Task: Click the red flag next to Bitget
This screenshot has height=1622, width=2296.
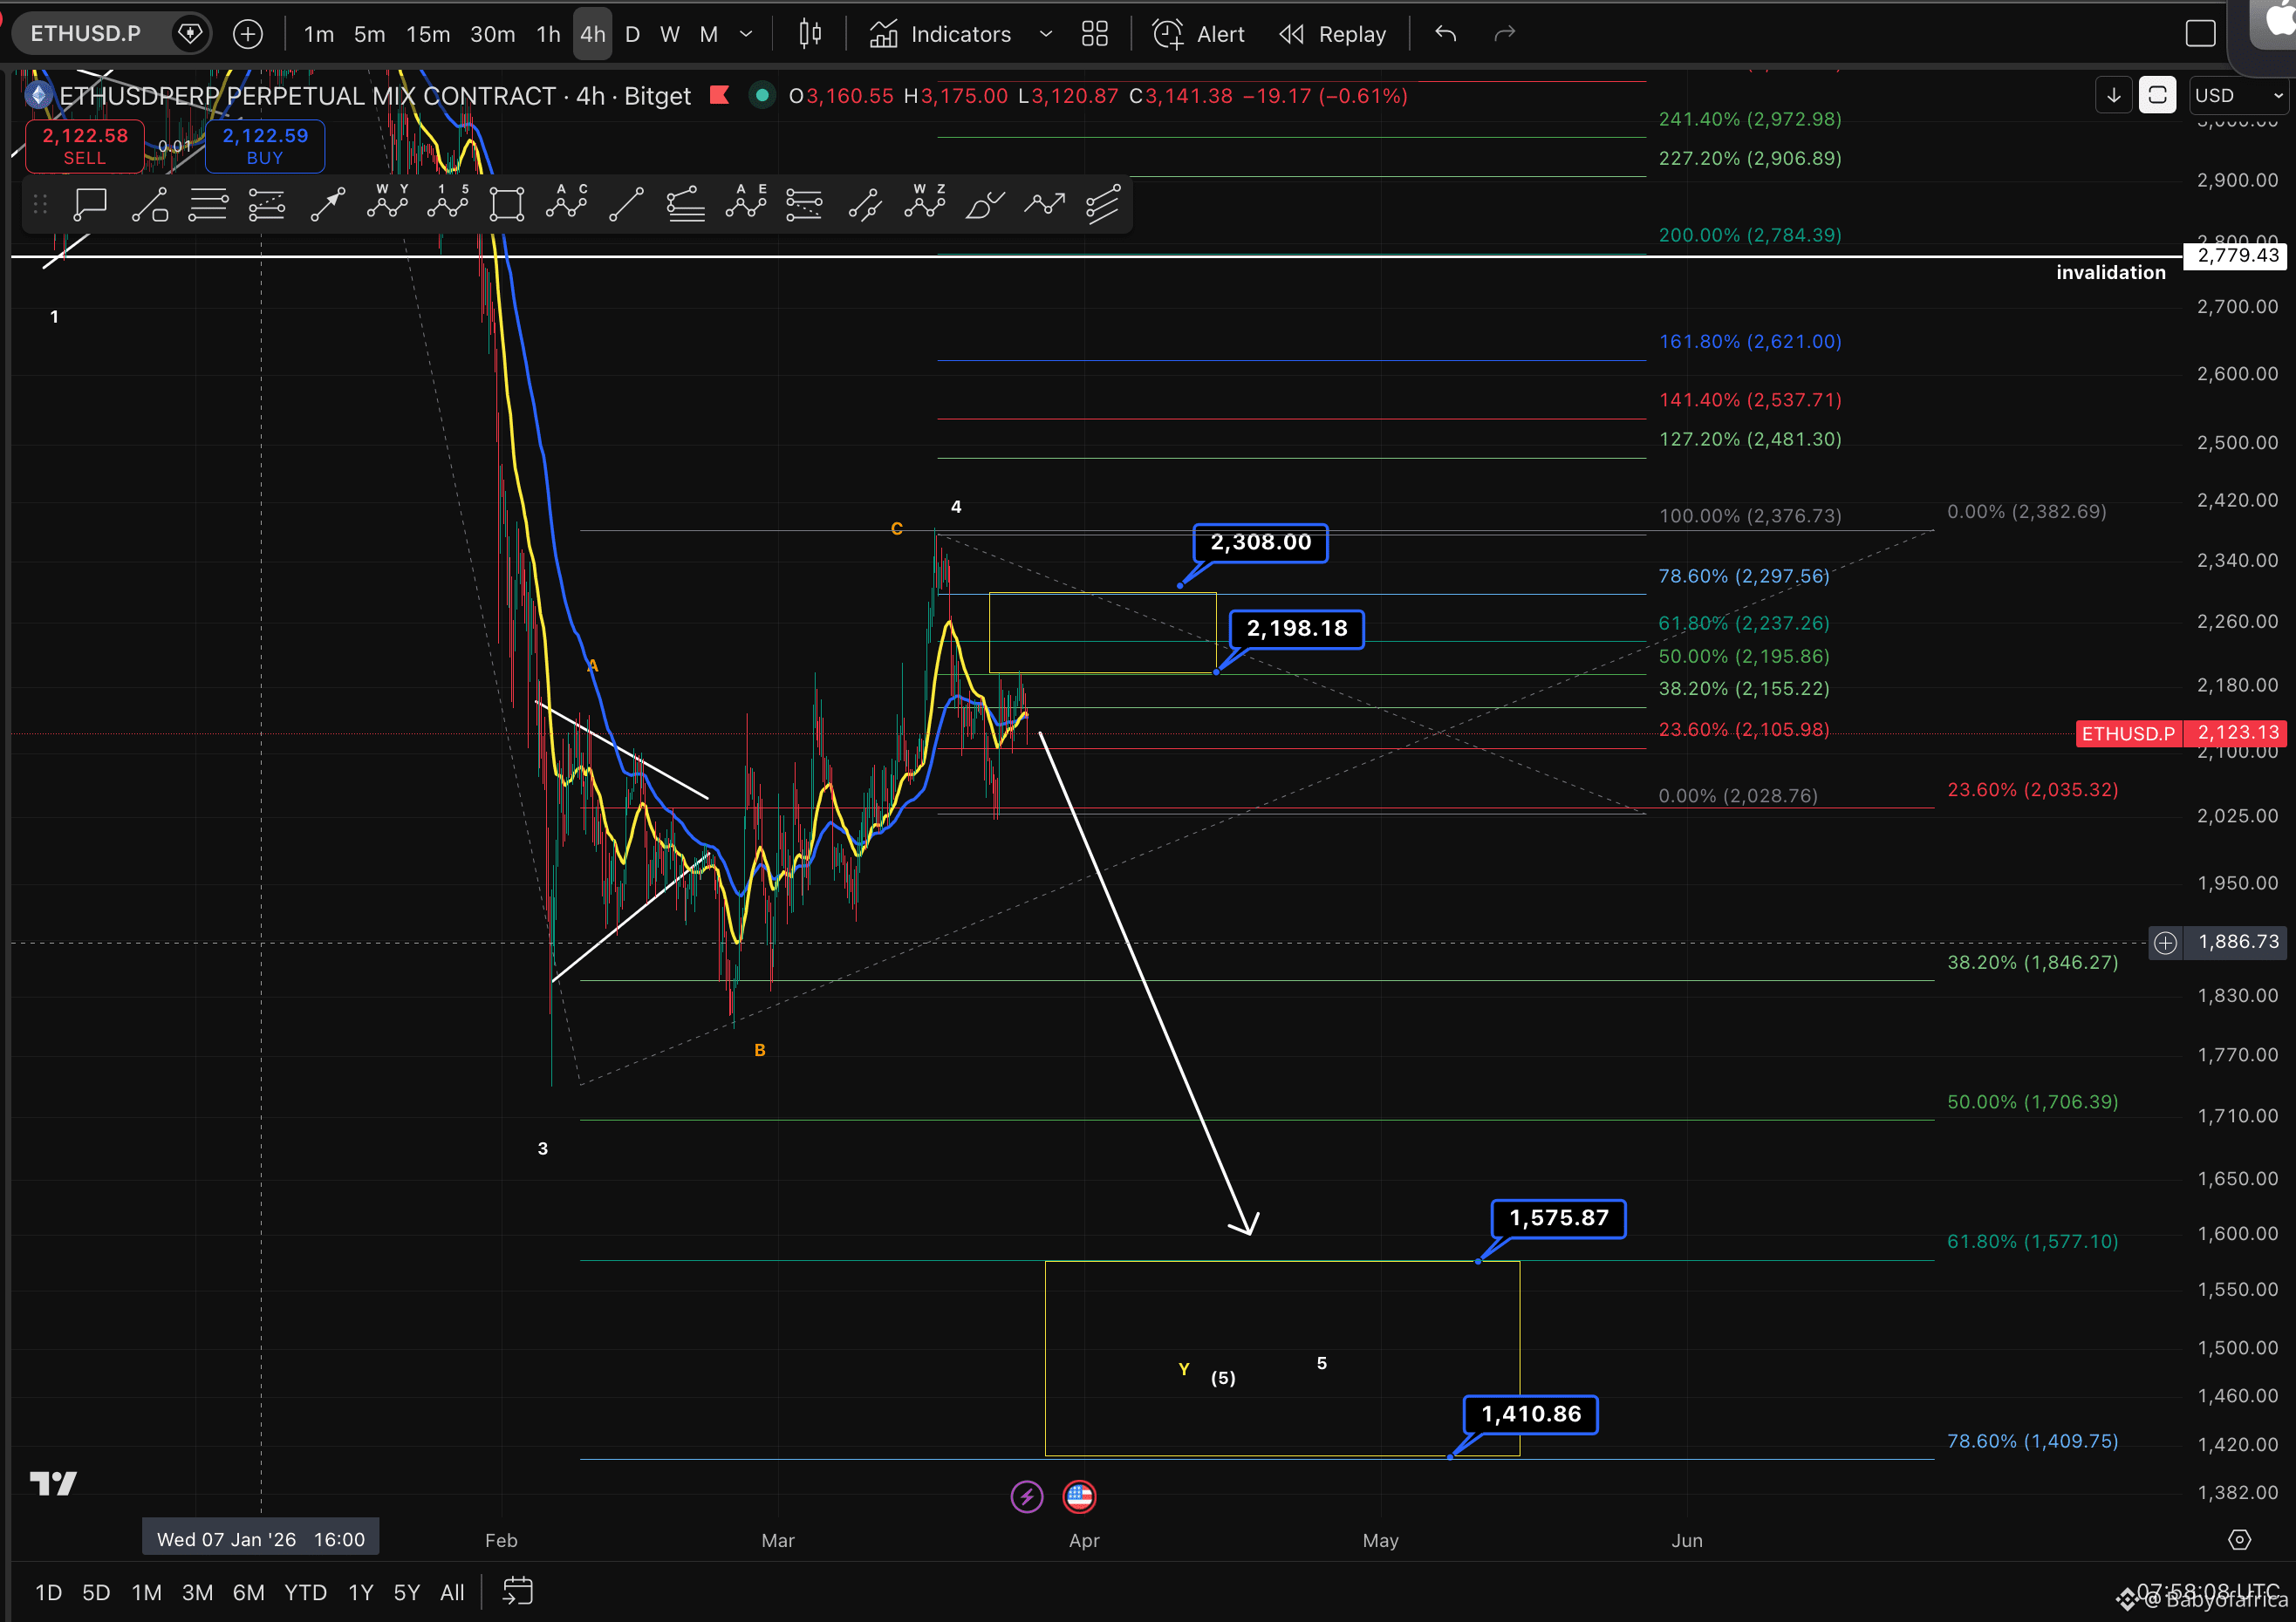Action: click(x=719, y=95)
